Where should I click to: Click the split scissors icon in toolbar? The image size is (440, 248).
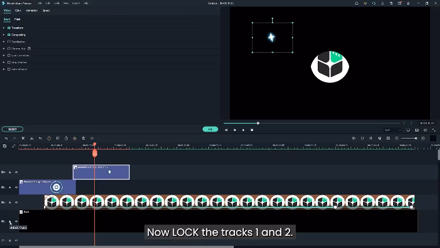click(x=32, y=138)
